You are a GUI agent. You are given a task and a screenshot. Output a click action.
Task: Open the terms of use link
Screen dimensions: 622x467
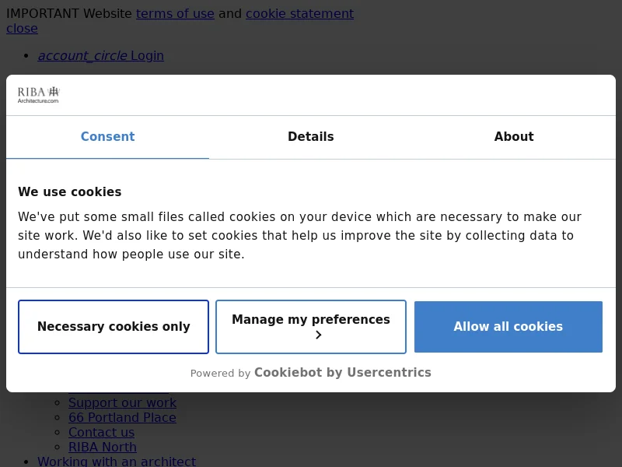click(175, 14)
